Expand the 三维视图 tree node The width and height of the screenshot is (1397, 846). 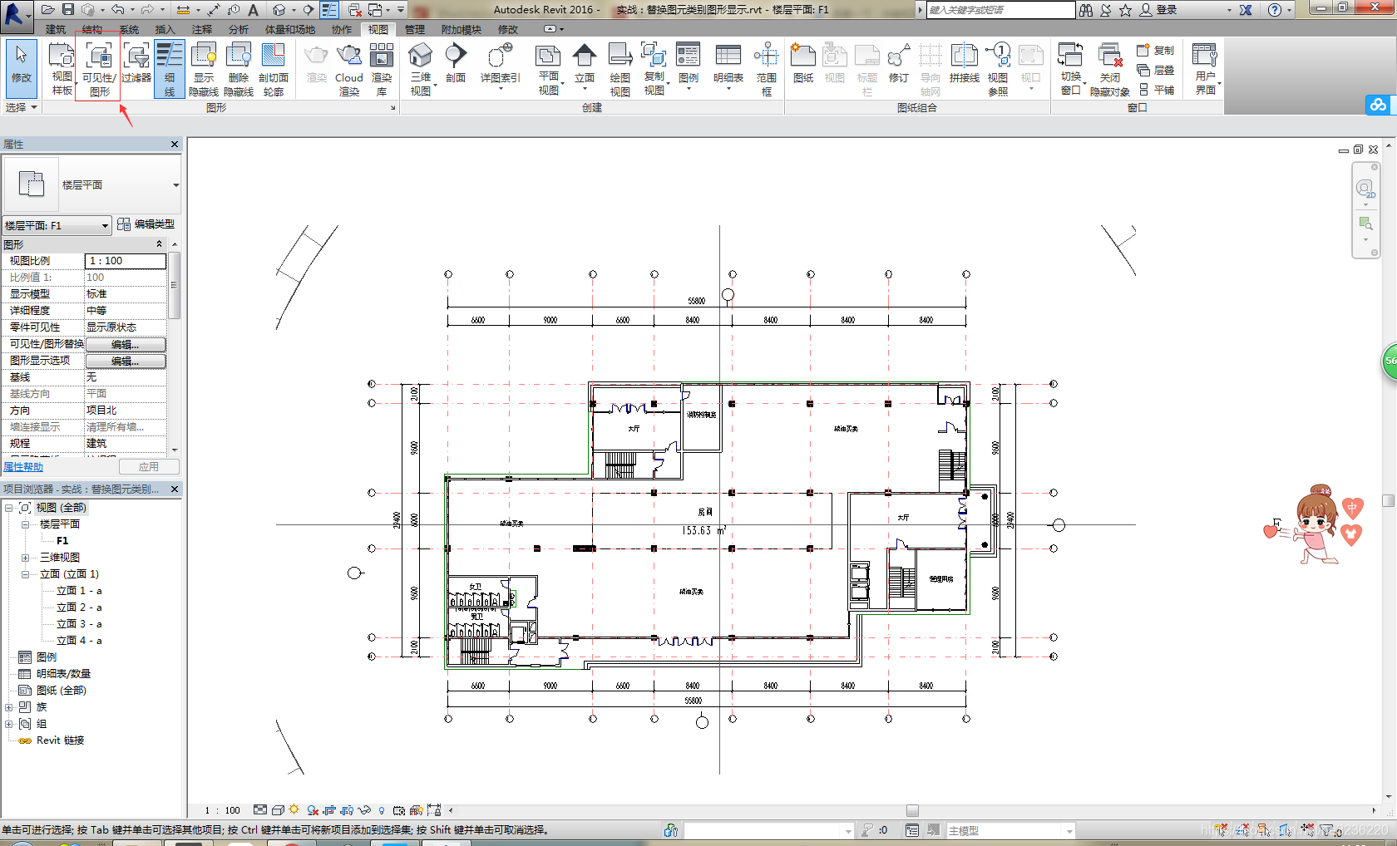pyautogui.click(x=25, y=558)
